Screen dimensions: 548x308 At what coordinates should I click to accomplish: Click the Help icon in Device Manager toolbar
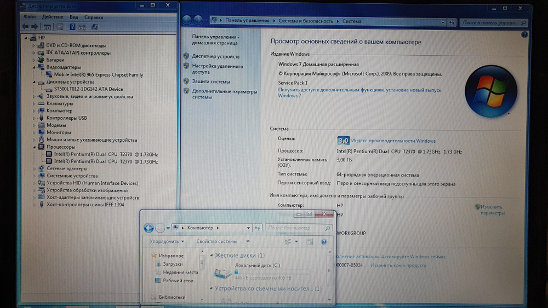pyautogui.click(x=72, y=26)
